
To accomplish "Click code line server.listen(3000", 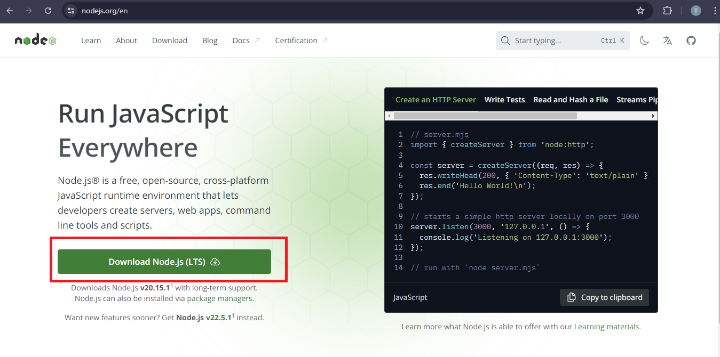I will point(500,226).
